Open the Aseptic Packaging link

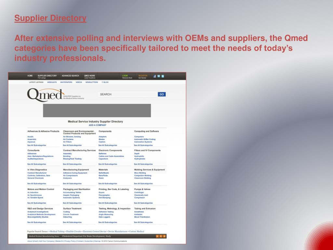coord(71,195)
